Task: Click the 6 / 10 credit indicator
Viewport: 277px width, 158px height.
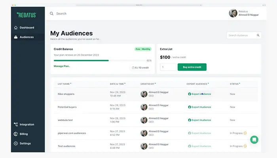Action: [140, 68]
